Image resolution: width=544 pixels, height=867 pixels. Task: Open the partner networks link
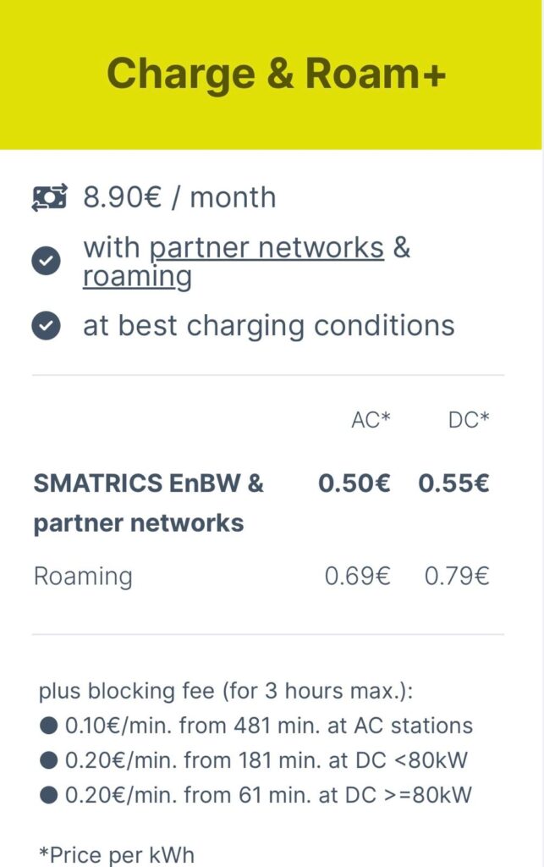pyautogui.click(x=267, y=246)
